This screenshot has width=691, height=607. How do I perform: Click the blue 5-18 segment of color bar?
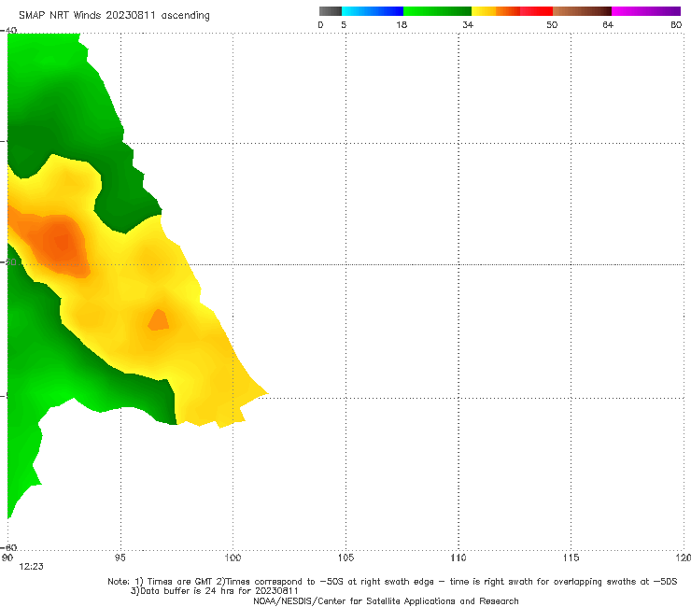pyautogui.click(x=373, y=11)
